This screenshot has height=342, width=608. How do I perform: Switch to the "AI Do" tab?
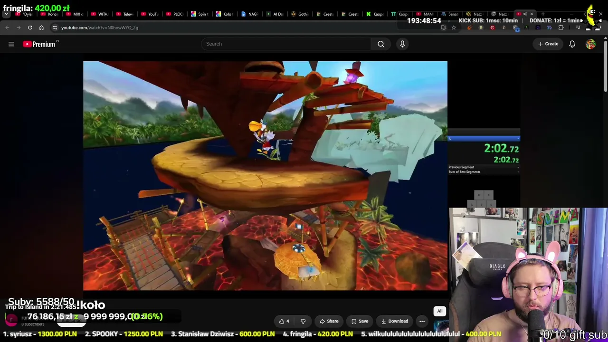[x=274, y=14]
